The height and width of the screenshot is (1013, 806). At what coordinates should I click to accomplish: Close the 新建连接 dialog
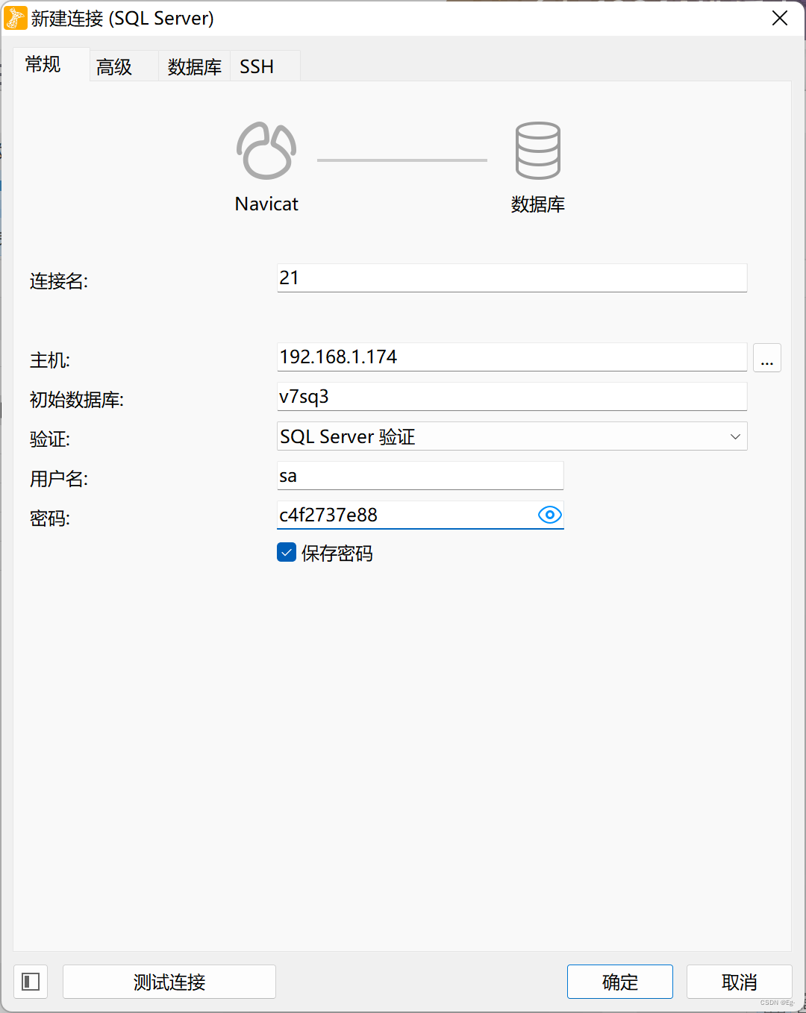pyautogui.click(x=780, y=18)
